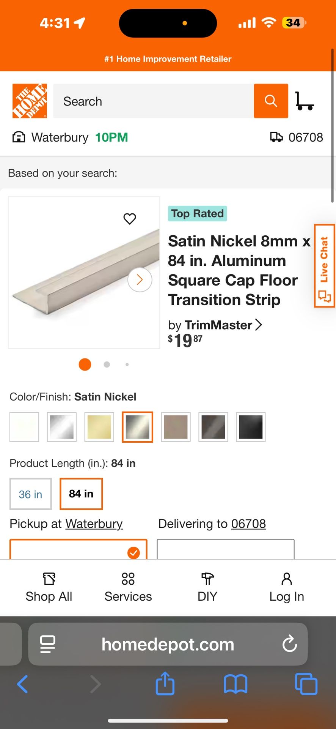Open Live Chat side tab
Viewport: 336px width, 729px height.
pos(324,266)
